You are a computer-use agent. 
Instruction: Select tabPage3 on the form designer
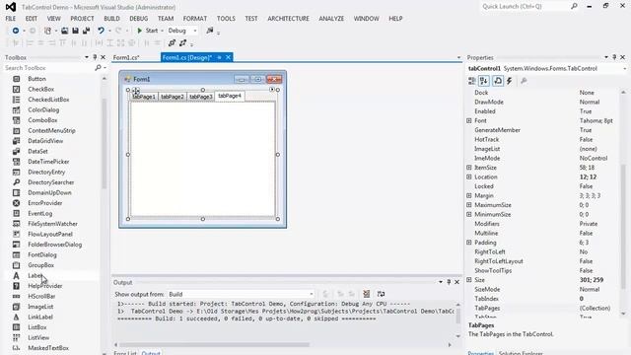[201, 97]
